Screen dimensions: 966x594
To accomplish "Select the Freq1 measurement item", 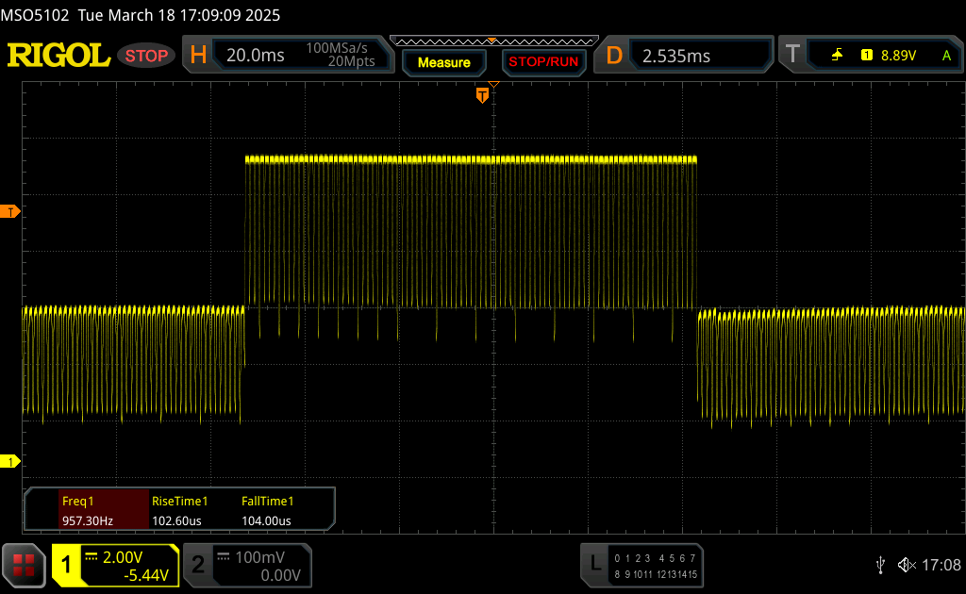I will point(78,501).
